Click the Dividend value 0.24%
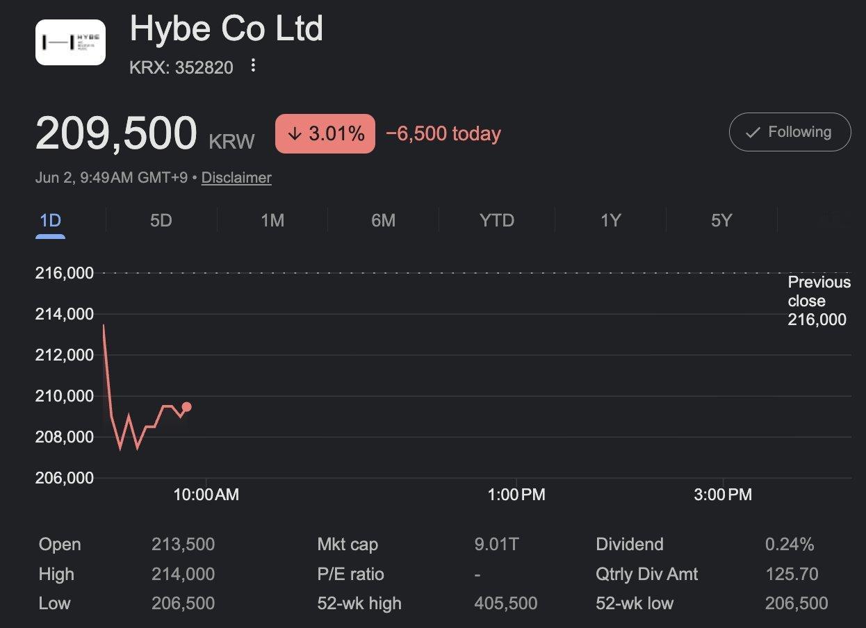Image resolution: width=866 pixels, height=628 pixels. coord(790,544)
